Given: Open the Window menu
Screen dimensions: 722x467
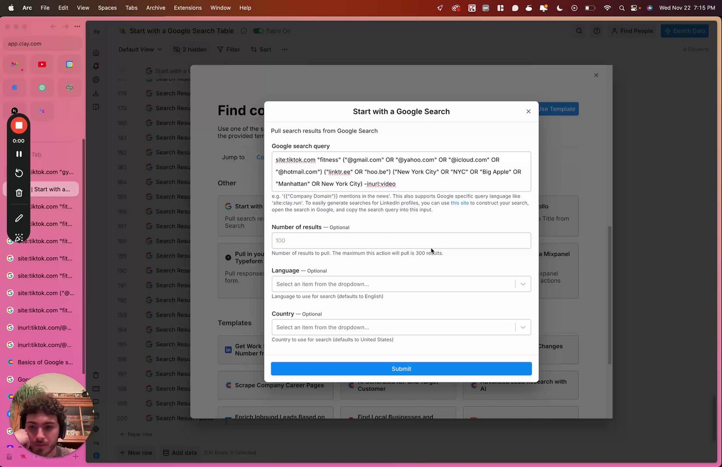Looking at the screenshot, I should click(x=220, y=8).
